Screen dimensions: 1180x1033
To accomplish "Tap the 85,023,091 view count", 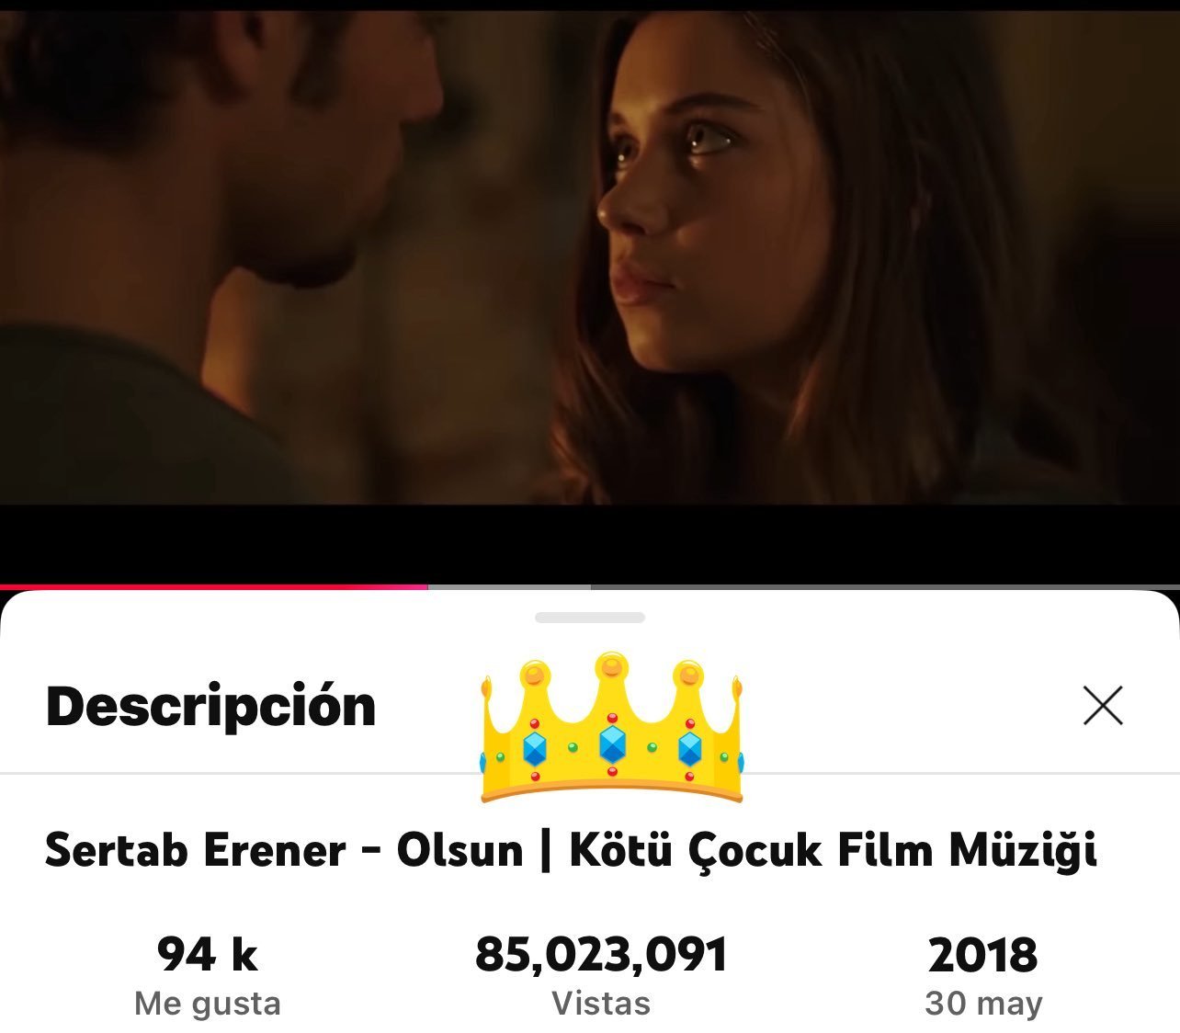I will point(601,954).
